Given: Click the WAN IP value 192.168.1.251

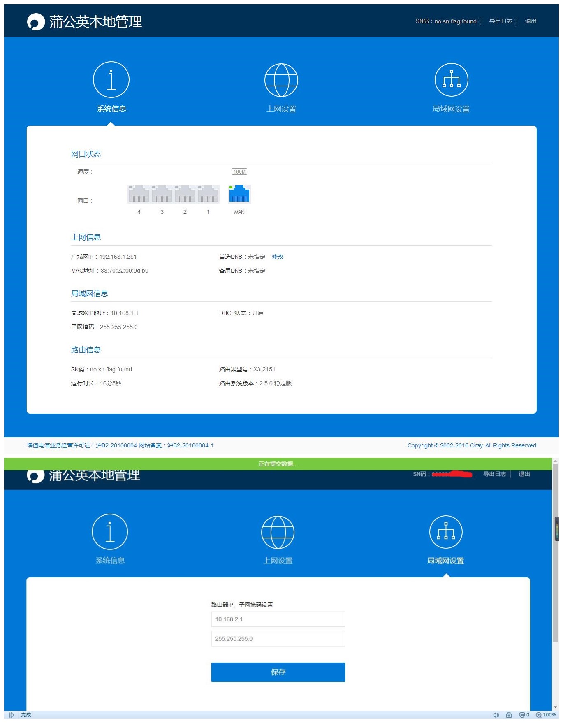Looking at the screenshot, I should 118,257.
